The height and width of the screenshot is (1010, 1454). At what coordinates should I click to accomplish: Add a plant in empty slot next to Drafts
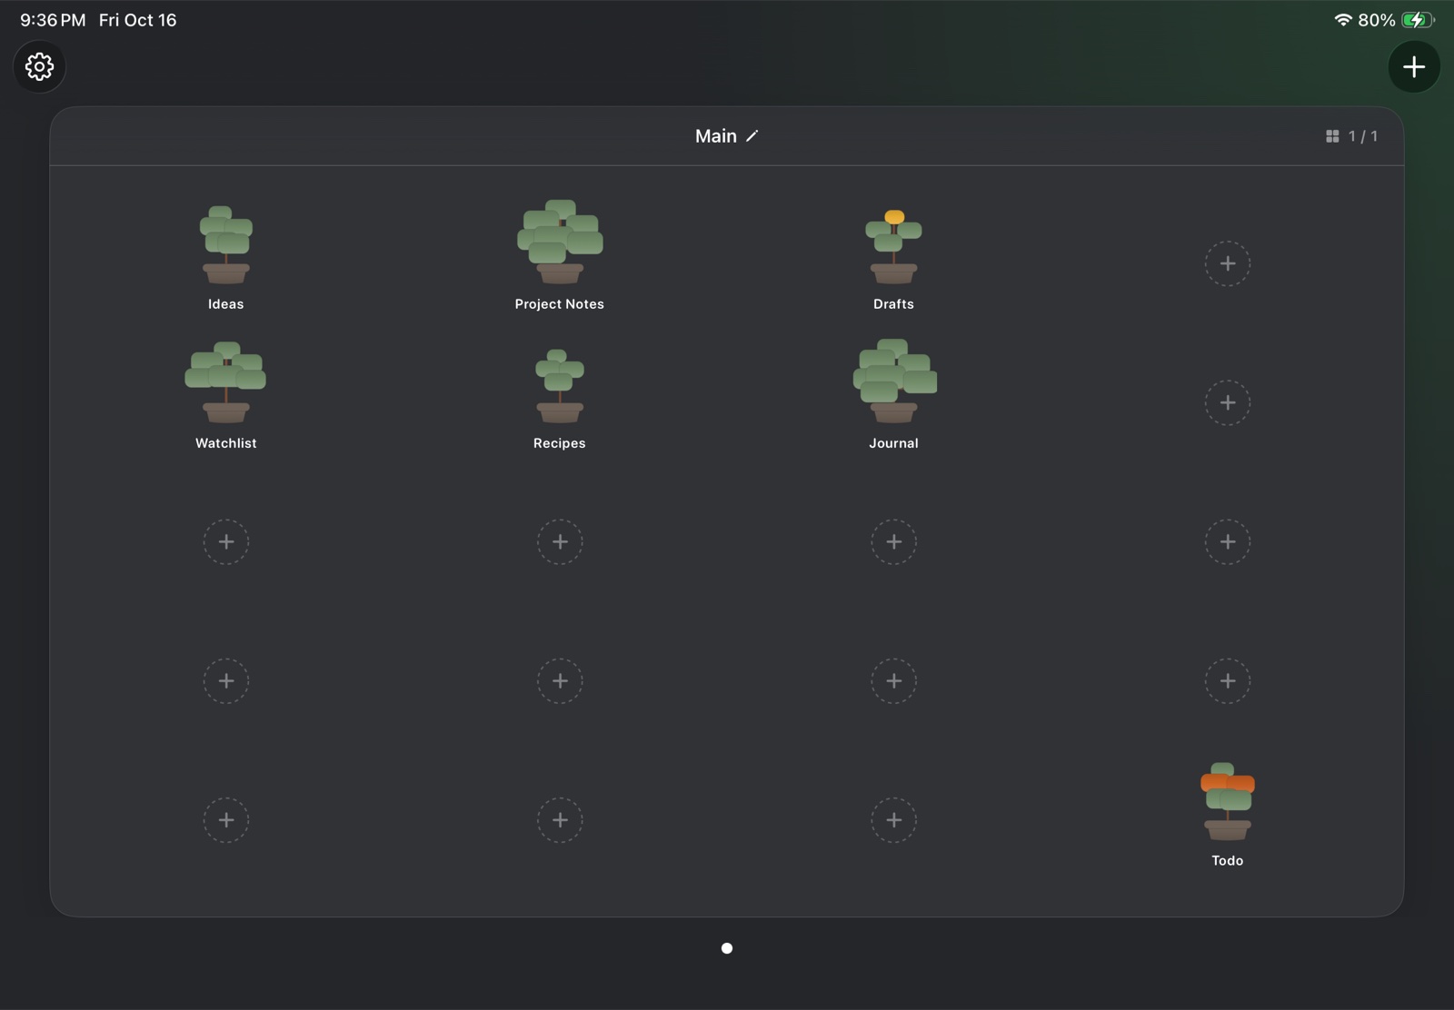click(1228, 263)
